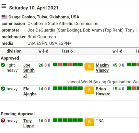
Task: Open the hamburger menu
Action: [x=4, y=6]
